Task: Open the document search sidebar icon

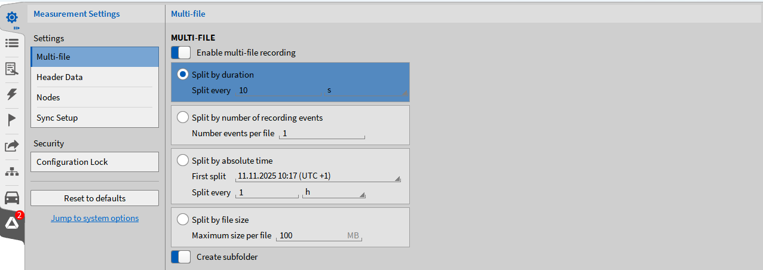Action: point(12,69)
